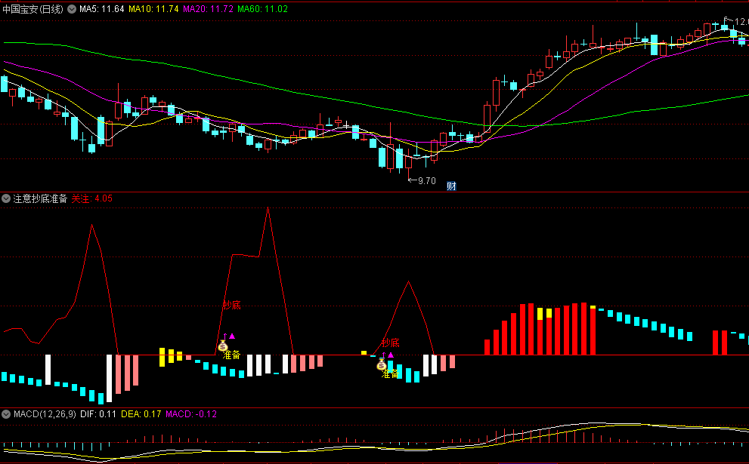
Task: Click the magenta triangle marker beside first 抄底
Action: click(232, 336)
